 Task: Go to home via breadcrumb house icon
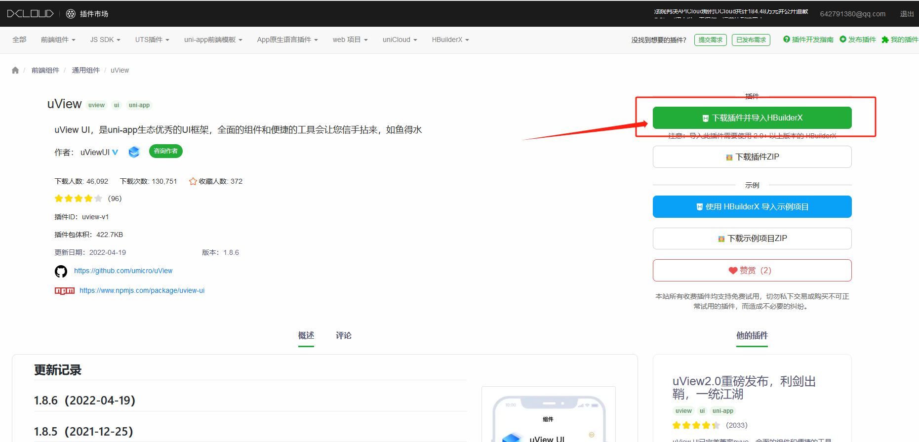click(x=15, y=70)
